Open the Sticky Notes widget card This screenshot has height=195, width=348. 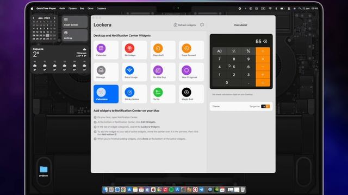[134, 94]
